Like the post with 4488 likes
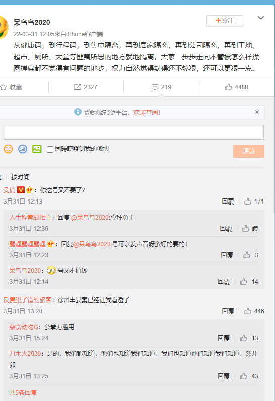Viewport: 275px width, 401px height. coord(236,87)
